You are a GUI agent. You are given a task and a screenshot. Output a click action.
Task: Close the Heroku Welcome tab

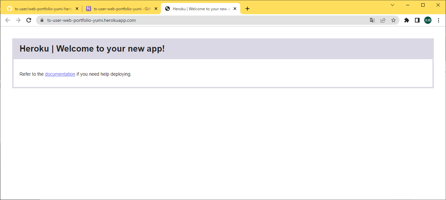(235, 9)
